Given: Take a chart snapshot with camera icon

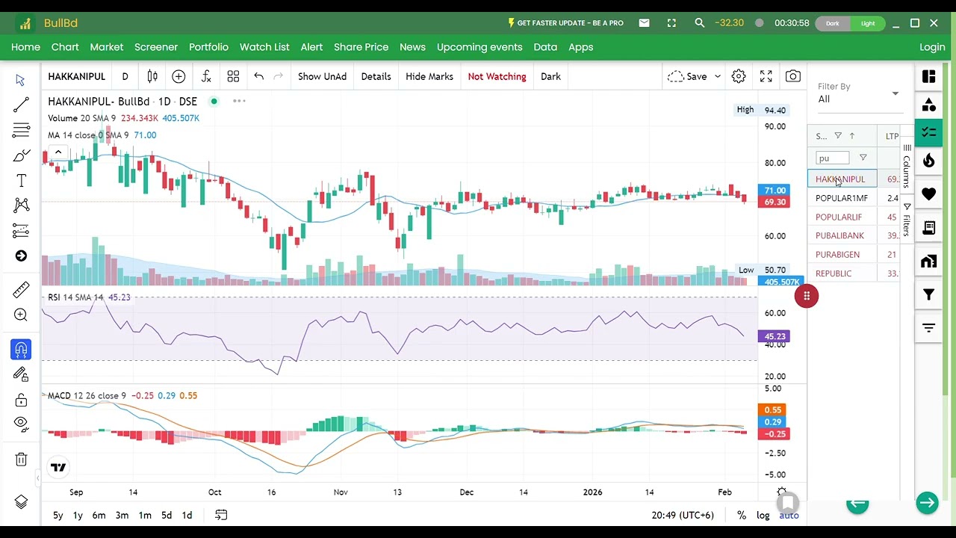Looking at the screenshot, I should [x=793, y=76].
